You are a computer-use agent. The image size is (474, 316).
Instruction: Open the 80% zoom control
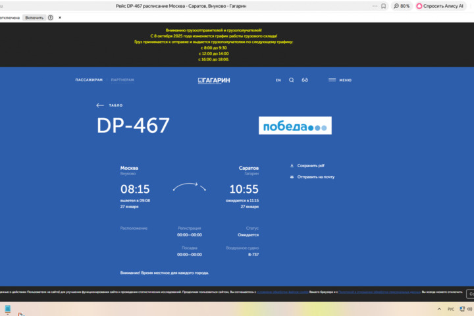[401, 6]
